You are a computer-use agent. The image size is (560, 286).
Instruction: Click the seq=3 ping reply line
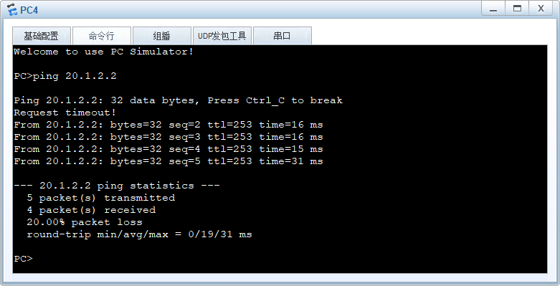[x=169, y=137]
